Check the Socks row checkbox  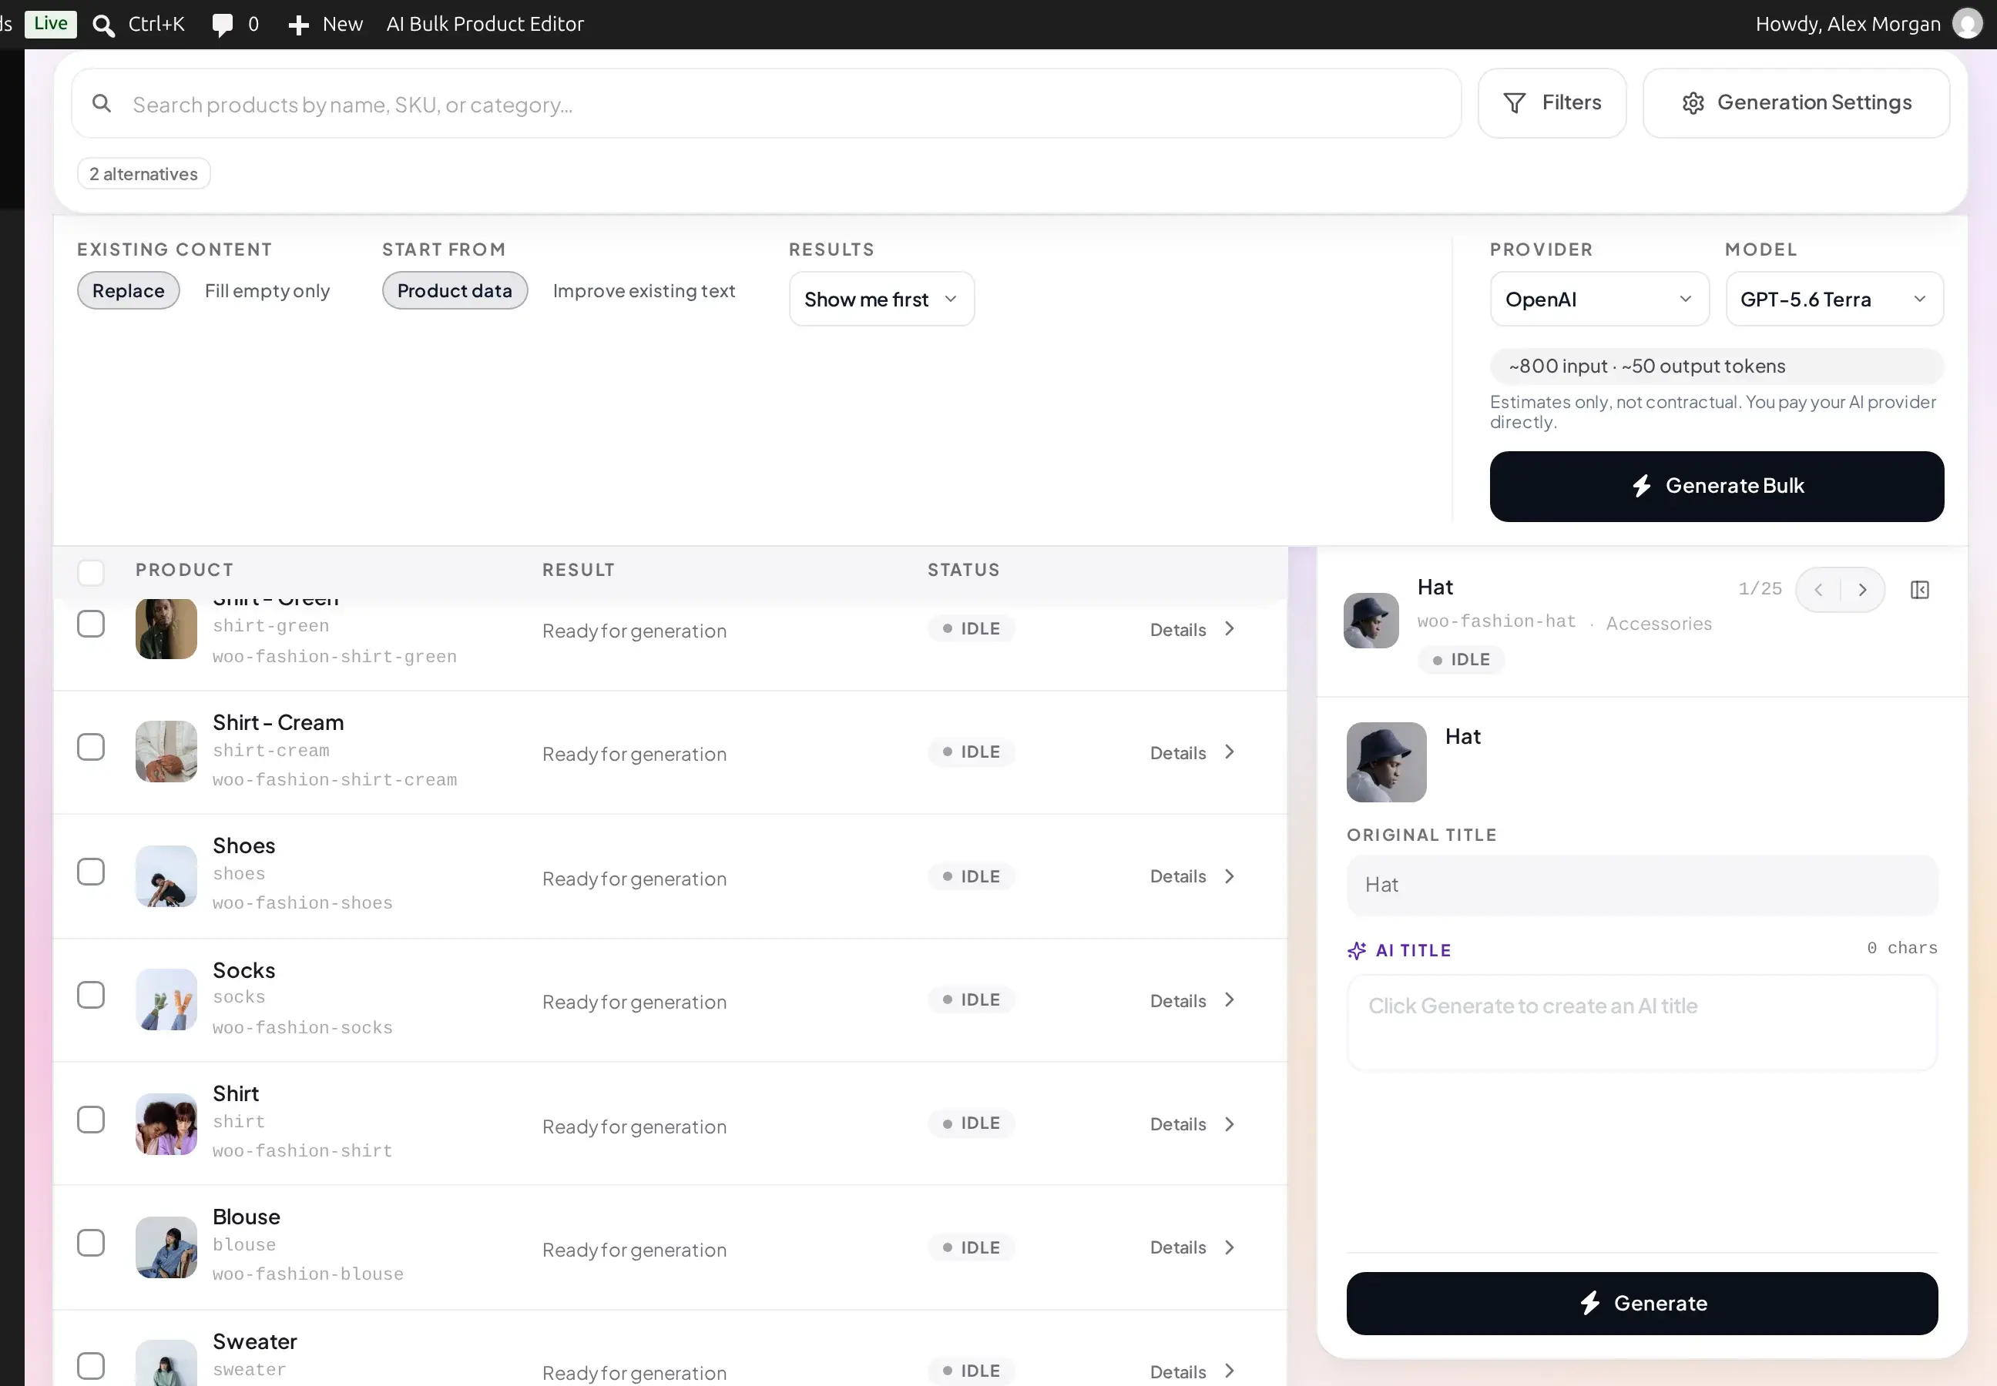pyautogui.click(x=91, y=994)
